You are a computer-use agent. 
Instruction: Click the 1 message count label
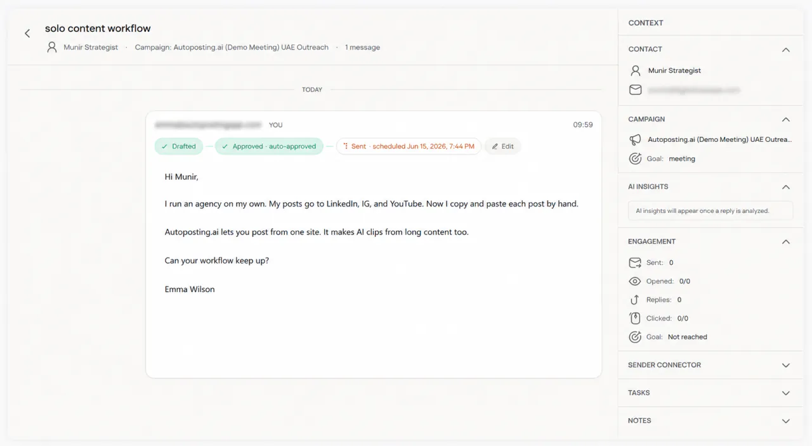coord(362,48)
